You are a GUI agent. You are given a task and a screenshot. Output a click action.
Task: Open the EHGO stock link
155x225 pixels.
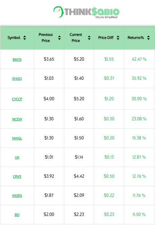(x=17, y=78)
